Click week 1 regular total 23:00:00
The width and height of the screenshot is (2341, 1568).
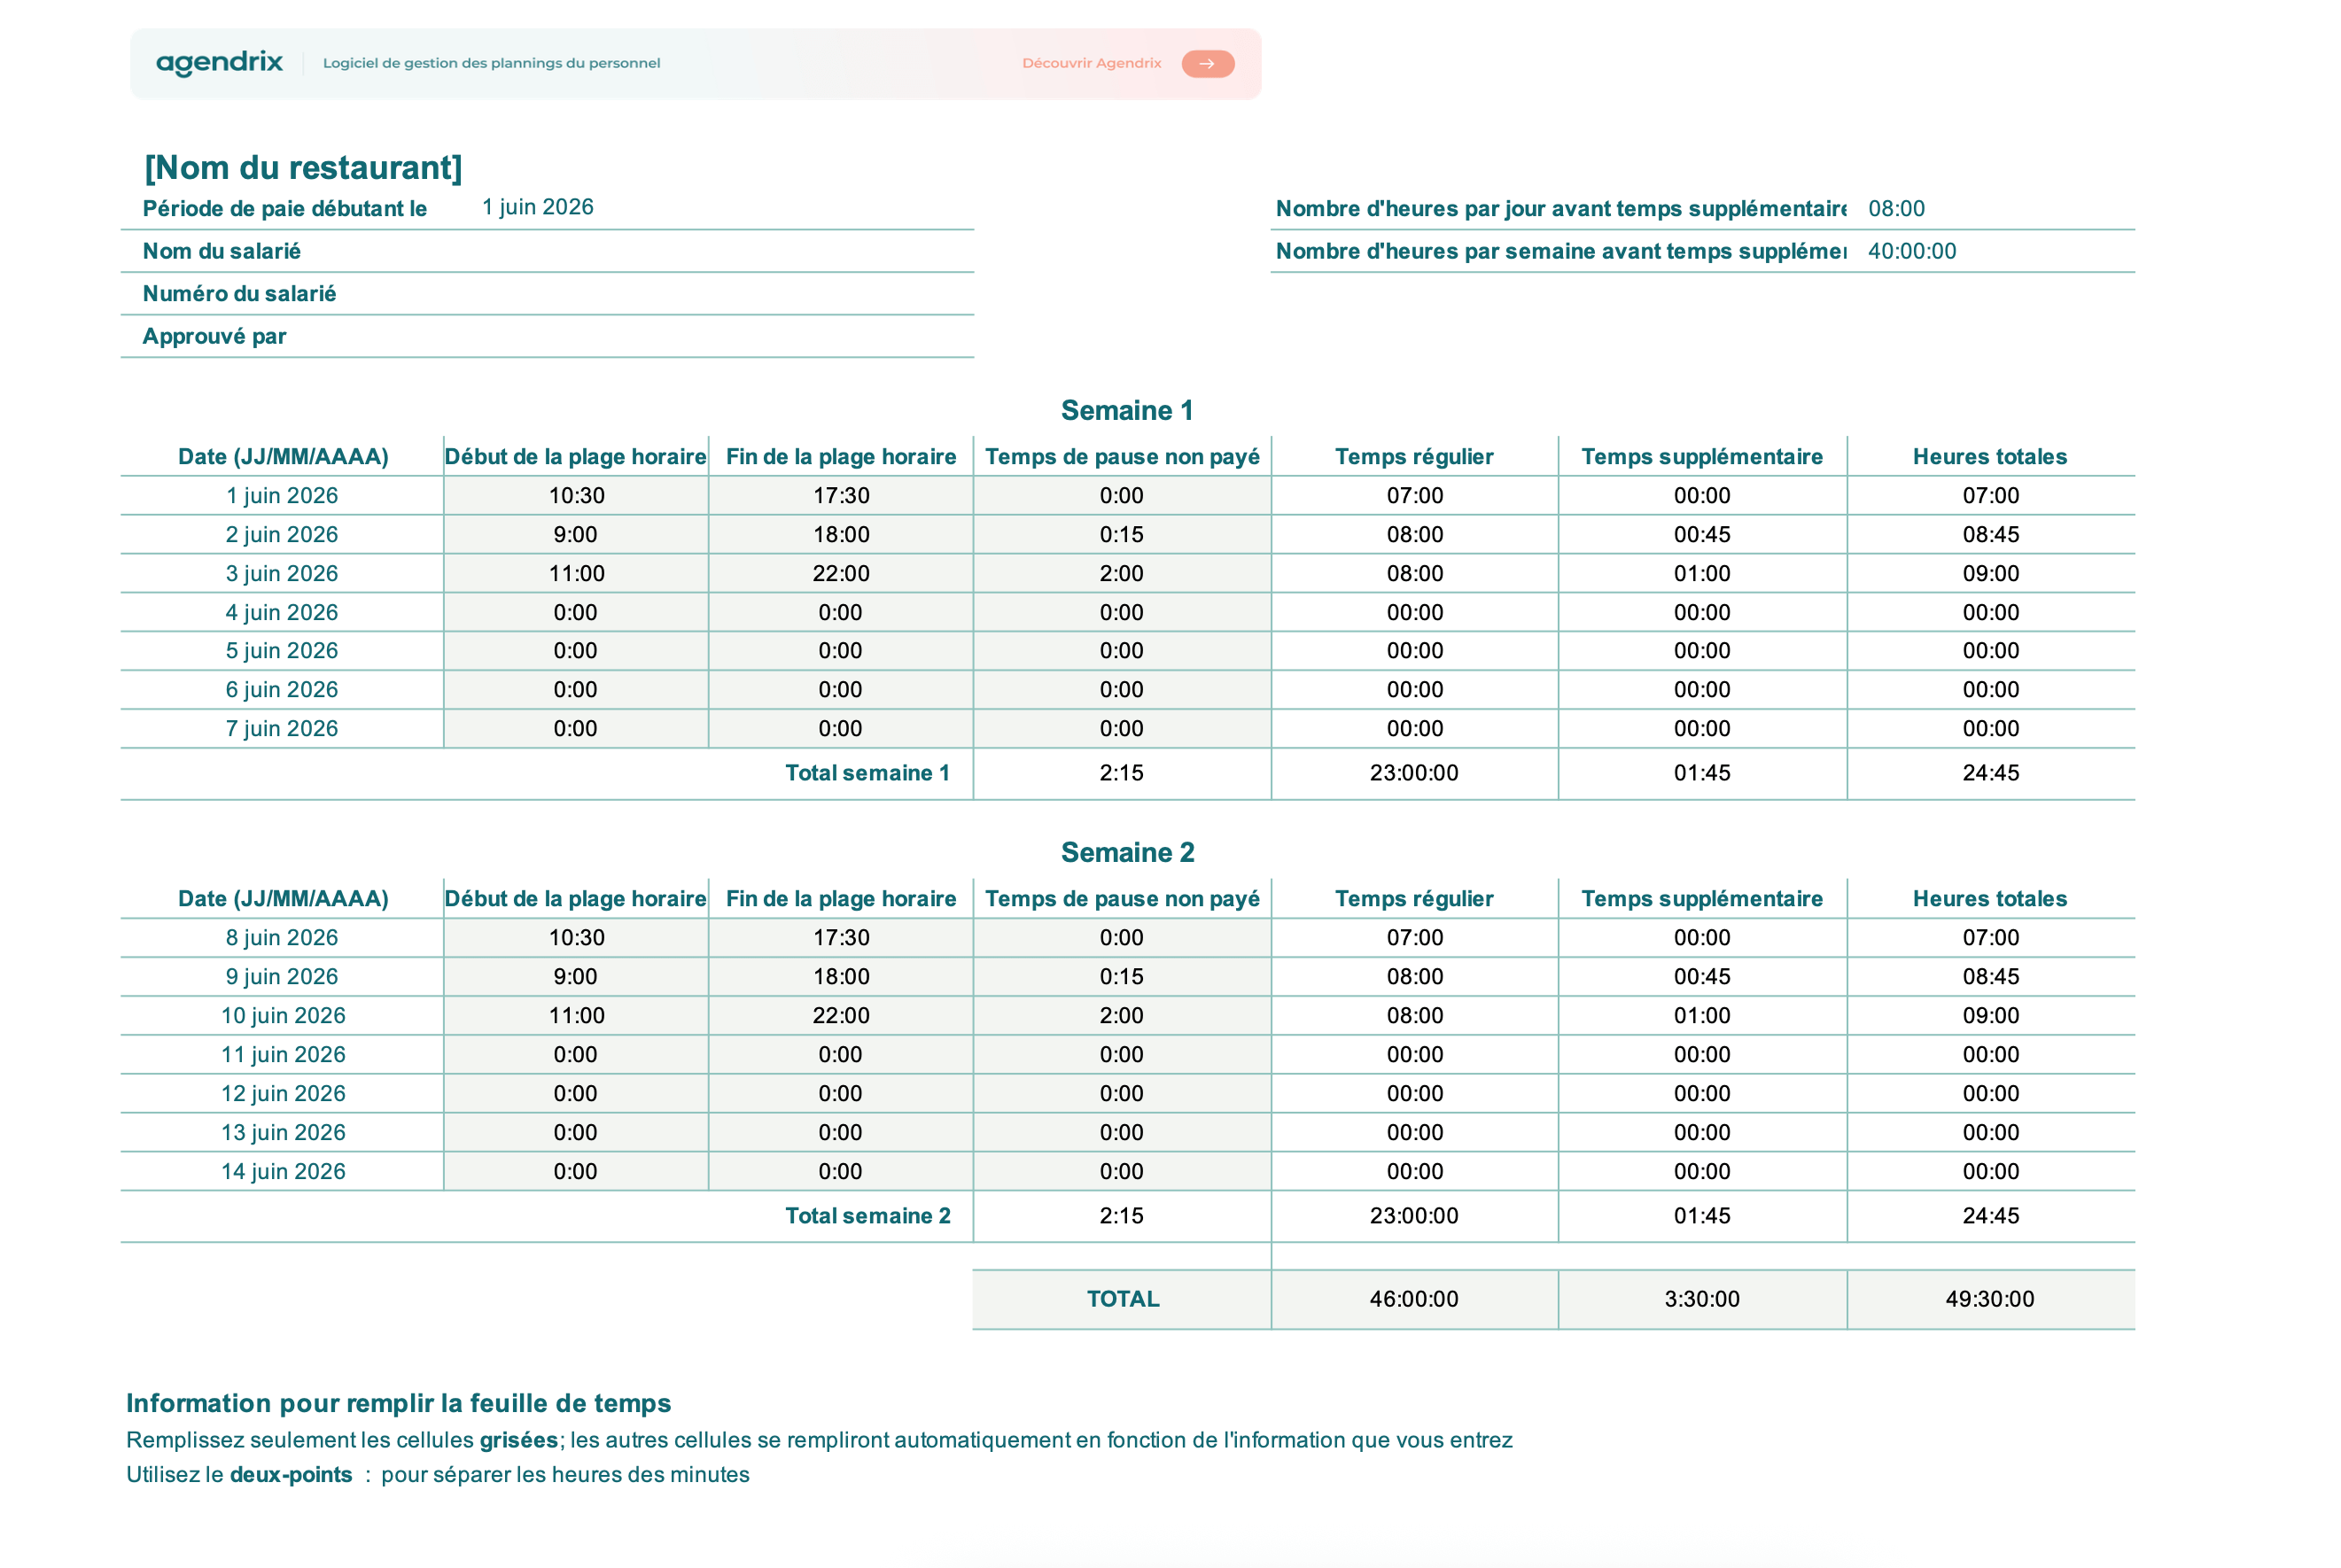pos(1414,773)
